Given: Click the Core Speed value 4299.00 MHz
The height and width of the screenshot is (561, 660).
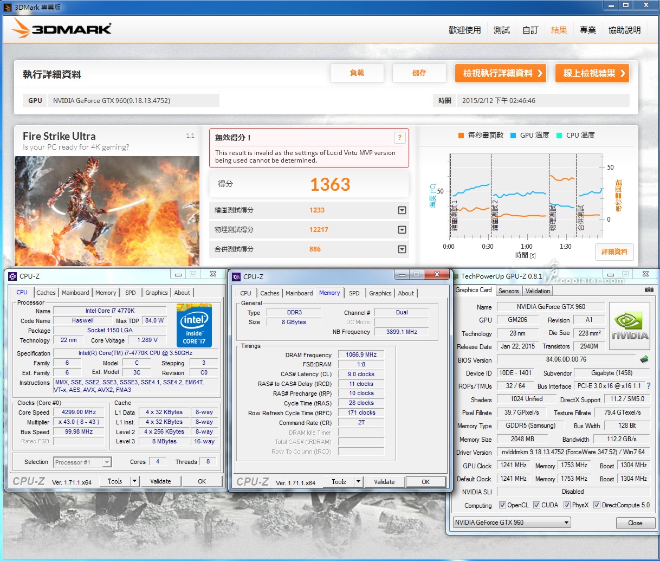Looking at the screenshot, I should (x=79, y=412).
